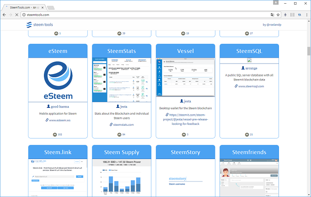
Task: Click the SteemStory card header
Action: point(185,152)
